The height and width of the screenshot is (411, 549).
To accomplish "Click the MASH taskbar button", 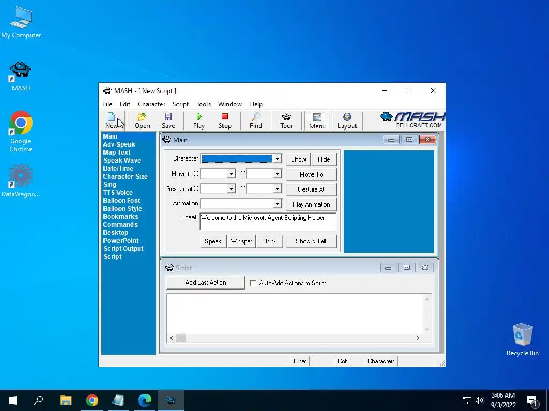I will tap(171, 400).
